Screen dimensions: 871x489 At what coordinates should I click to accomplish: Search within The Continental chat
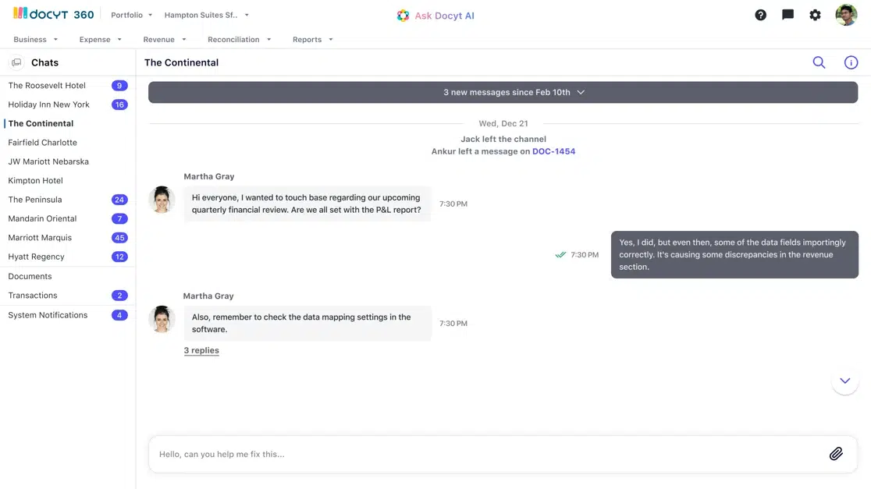coord(819,62)
